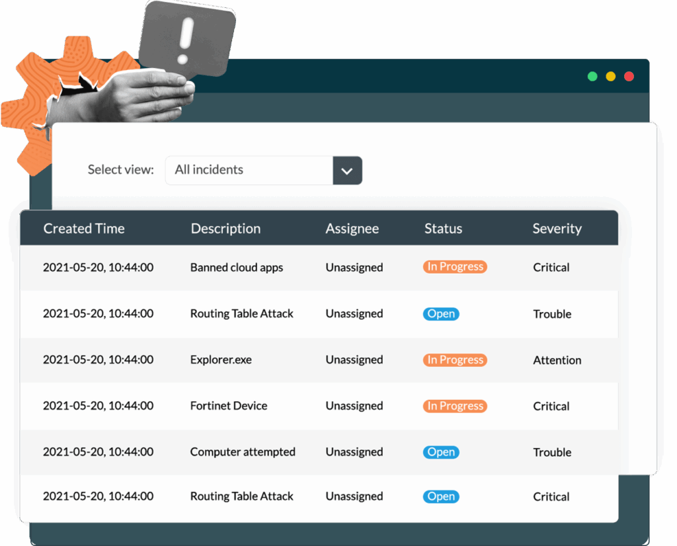Click created time of Explorer.exe row
This screenshot has width=677, height=546.
click(98, 360)
